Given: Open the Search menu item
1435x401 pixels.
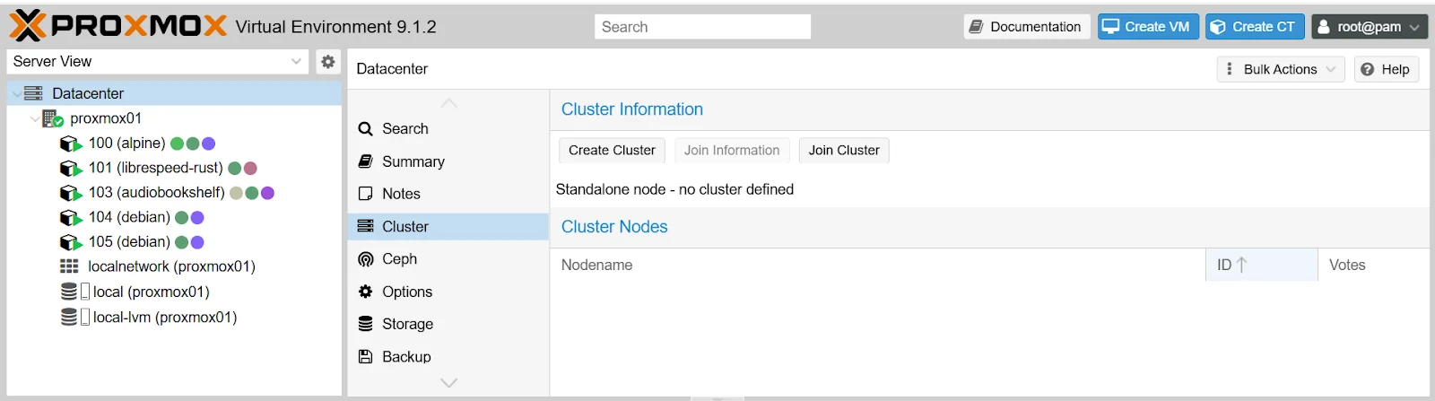Looking at the screenshot, I should click(x=448, y=128).
